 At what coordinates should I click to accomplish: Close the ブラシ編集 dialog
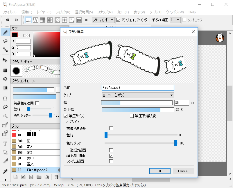coord(193,32)
